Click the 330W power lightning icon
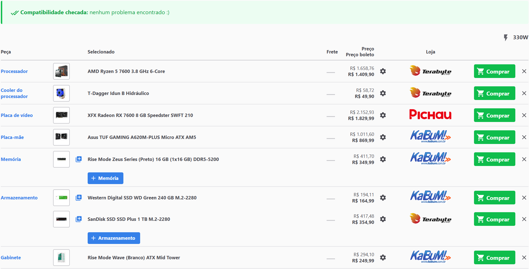The height and width of the screenshot is (269, 529). [506, 38]
